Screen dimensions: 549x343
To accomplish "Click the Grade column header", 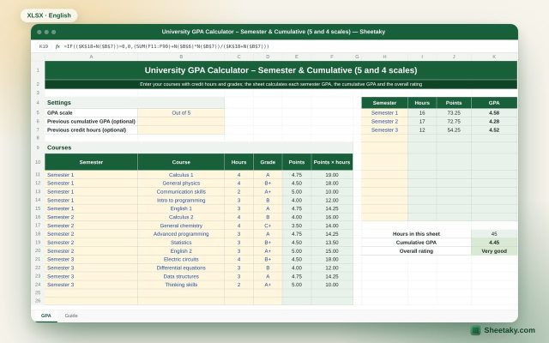I will [268, 162].
